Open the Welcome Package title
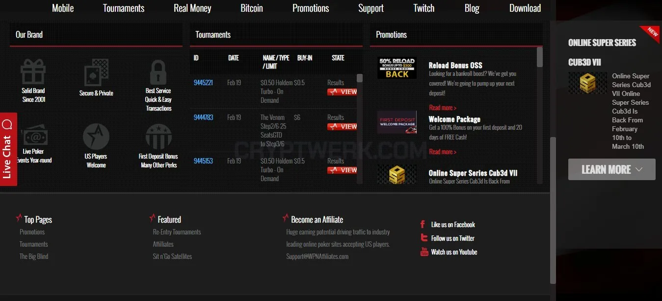Screen dimensions: 662x301 [454, 119]
